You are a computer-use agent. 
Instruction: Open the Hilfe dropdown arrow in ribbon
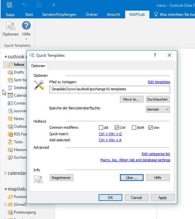[26, 39]
